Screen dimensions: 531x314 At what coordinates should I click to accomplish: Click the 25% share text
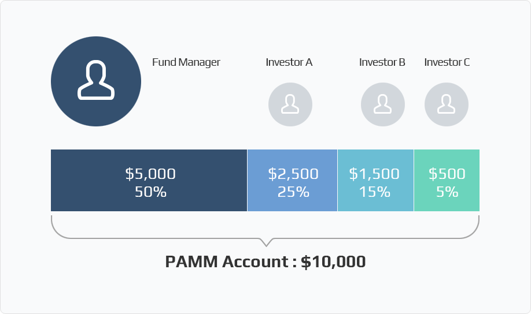coord(293,192)
